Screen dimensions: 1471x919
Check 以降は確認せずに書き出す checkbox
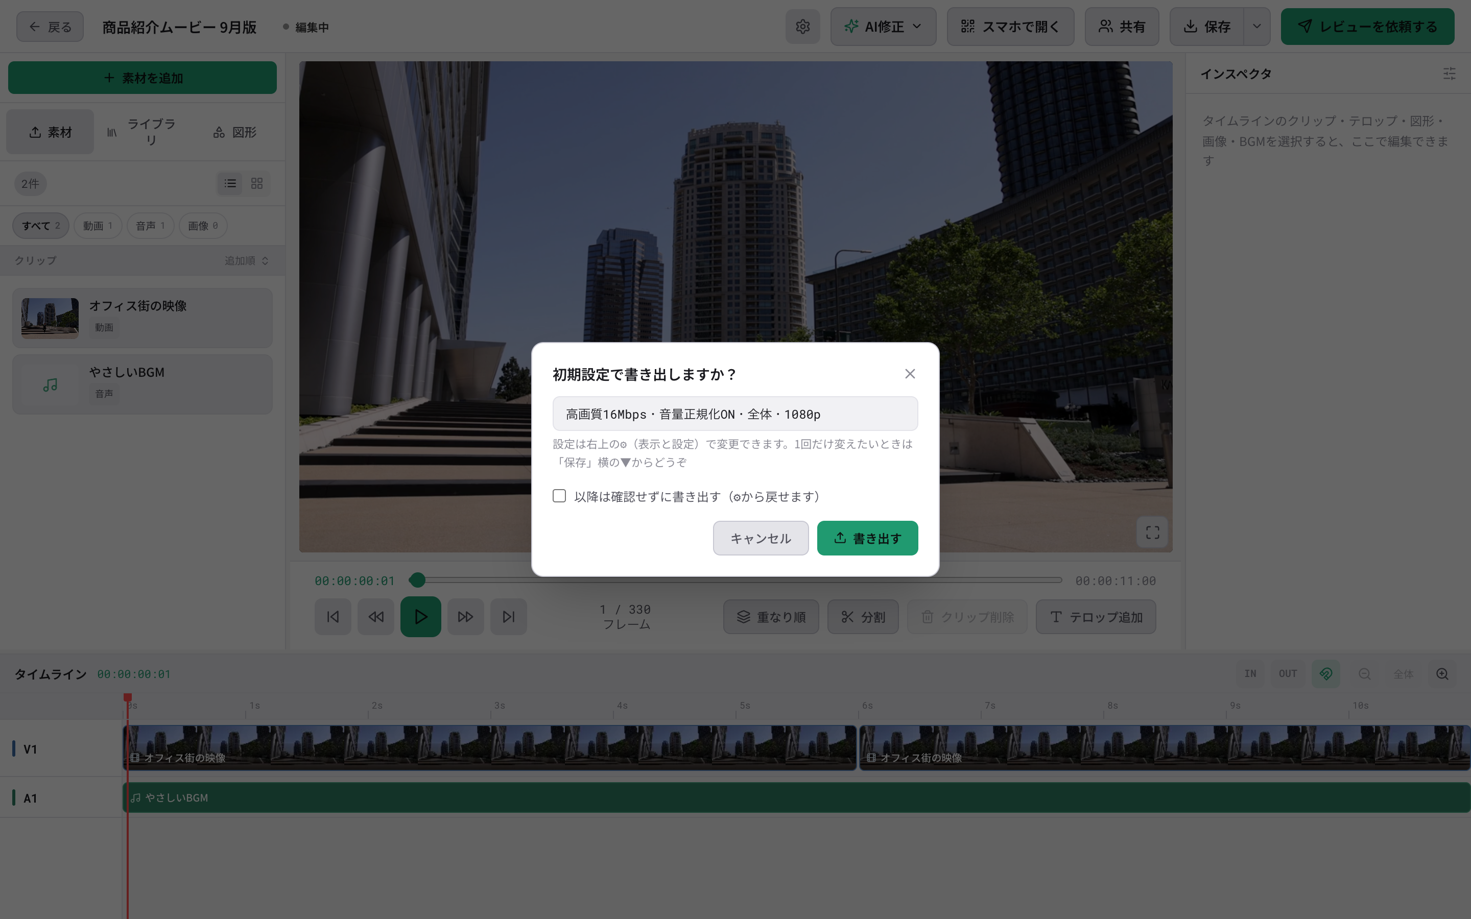tap(559, 496)
